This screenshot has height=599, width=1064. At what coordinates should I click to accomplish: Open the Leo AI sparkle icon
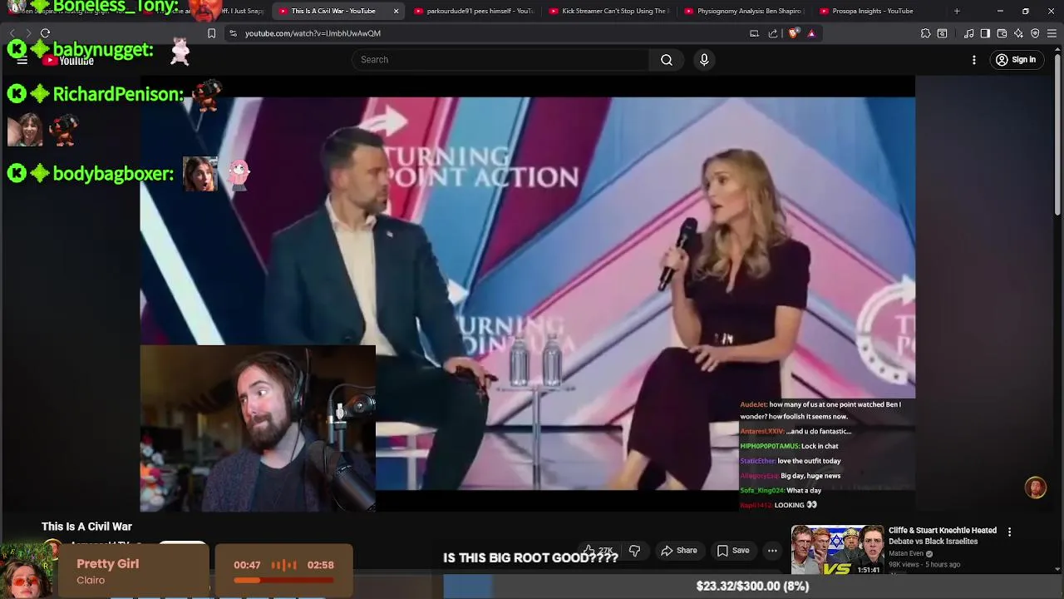(x=1018, y=33)
